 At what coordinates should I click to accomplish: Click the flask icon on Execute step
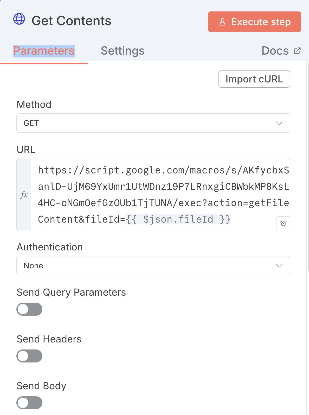point(222,22)
